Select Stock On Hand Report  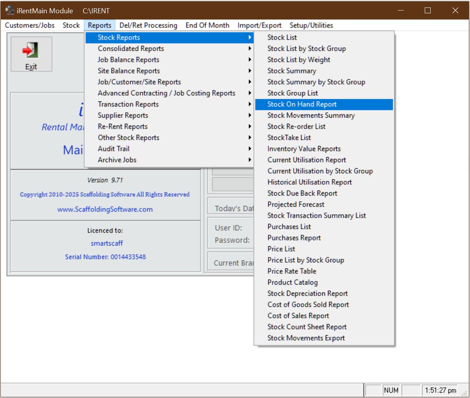(302, 104)
